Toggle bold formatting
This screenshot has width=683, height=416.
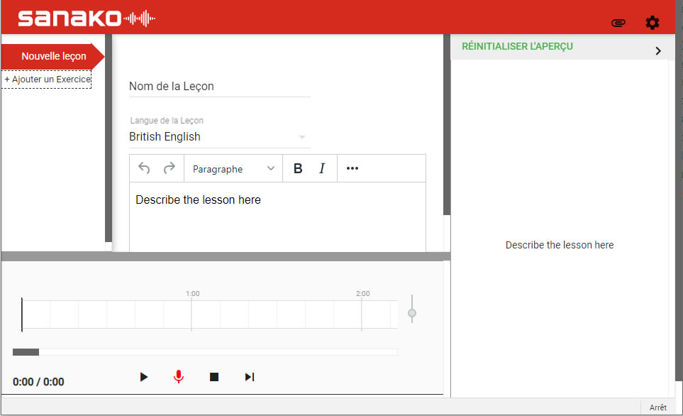298,168
